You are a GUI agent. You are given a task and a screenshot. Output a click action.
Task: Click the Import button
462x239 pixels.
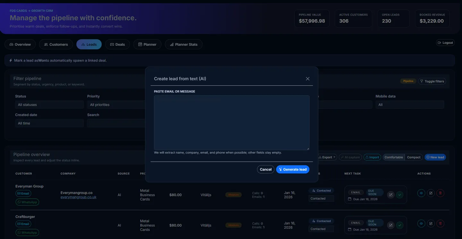click(x=372, y=157)
